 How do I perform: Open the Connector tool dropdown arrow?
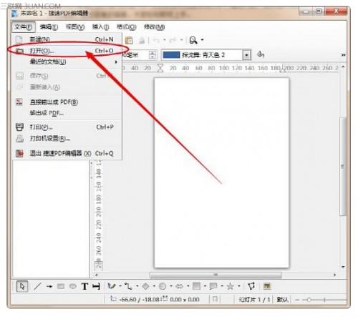tap(137, 286)
